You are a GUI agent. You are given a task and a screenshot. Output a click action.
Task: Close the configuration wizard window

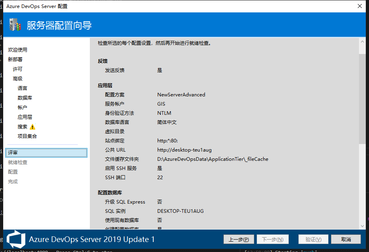coord(359,6)
